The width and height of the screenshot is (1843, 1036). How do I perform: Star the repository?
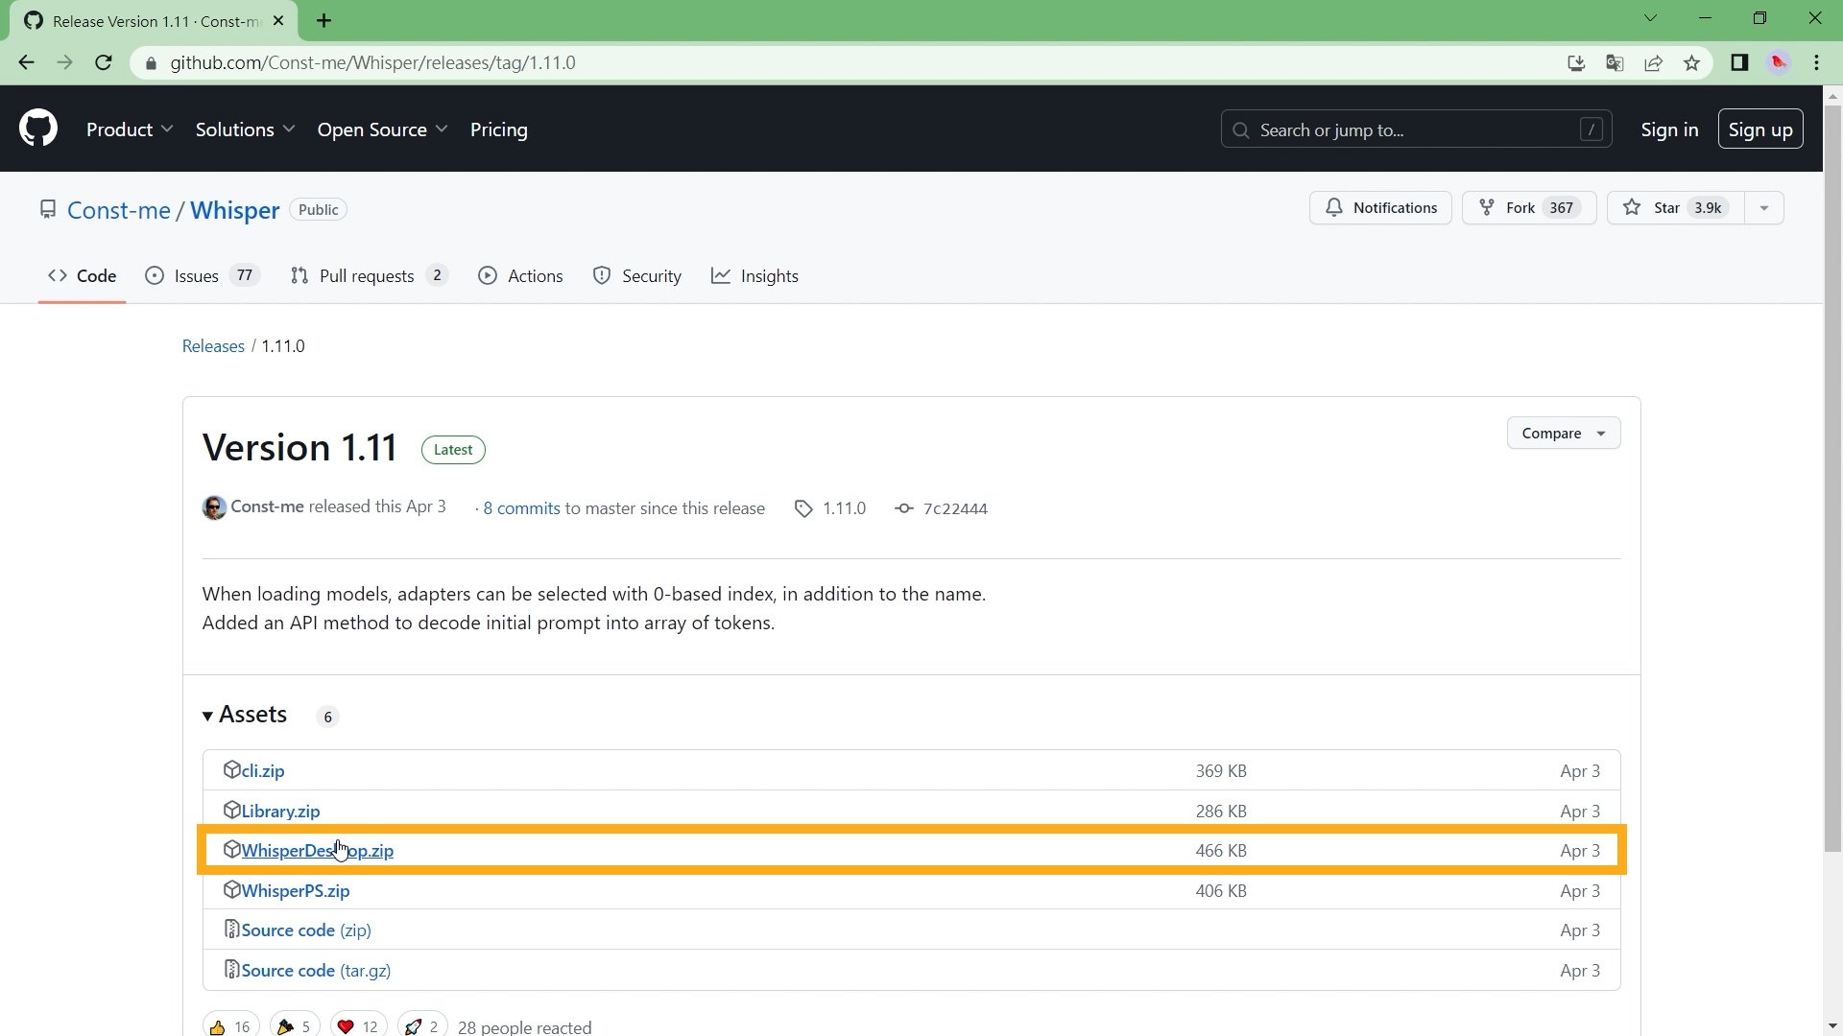[1675, 208]
